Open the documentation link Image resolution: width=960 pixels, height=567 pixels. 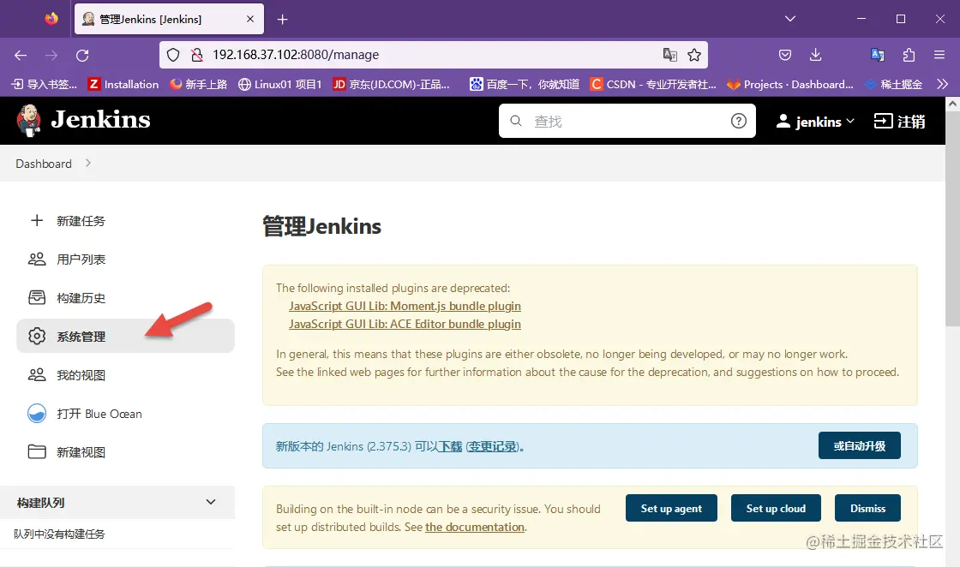tap(475, 528)
